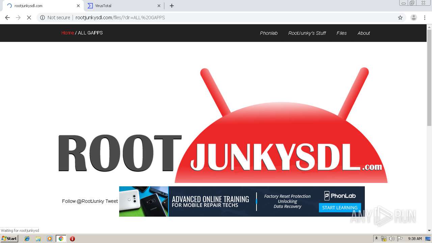Follow @RootJunky on Twitter
This screenshot has height=243, width=432.
click(x=83, y=201)
